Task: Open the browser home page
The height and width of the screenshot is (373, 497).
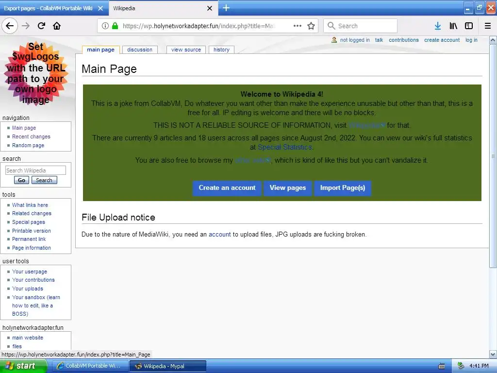Action: [57, 26]
